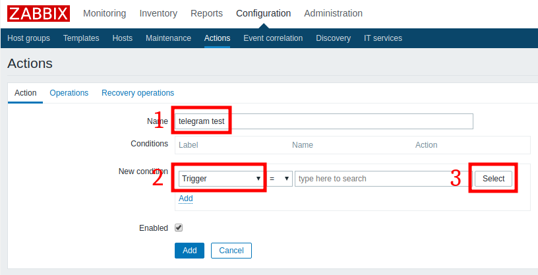Open the Inventory menu
This screenshot has width=538, height=275.
158,13
